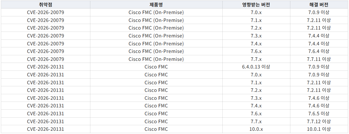The image size is (349, 134).
Task: Select CVE-2026-20079 in the 7.0.x row
Action: coord(45,13)
